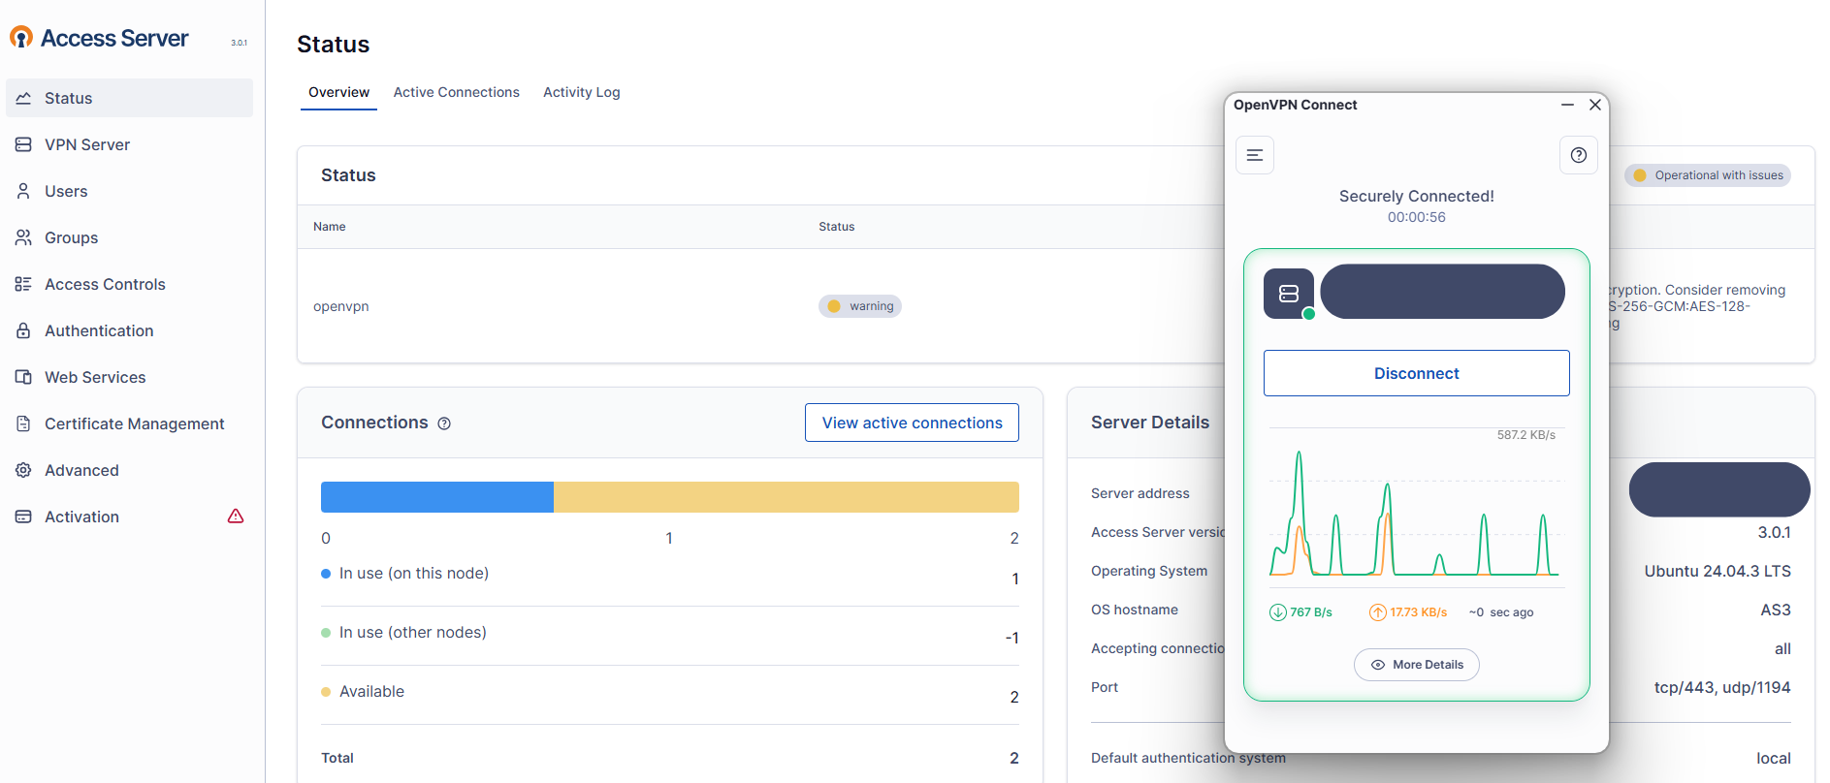Click the Access Server logo icon

(x=21, y=37)
